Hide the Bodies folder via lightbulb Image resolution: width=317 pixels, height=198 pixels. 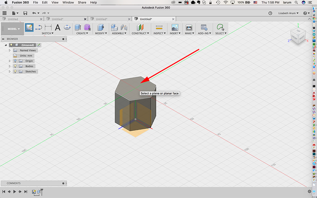pyautogui.click(x=15, y=66)
